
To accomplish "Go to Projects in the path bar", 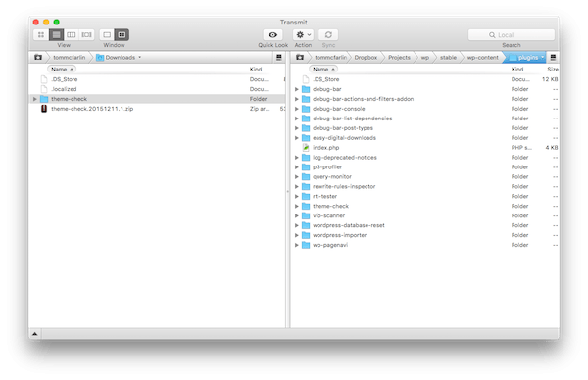I will coord(399,58).
